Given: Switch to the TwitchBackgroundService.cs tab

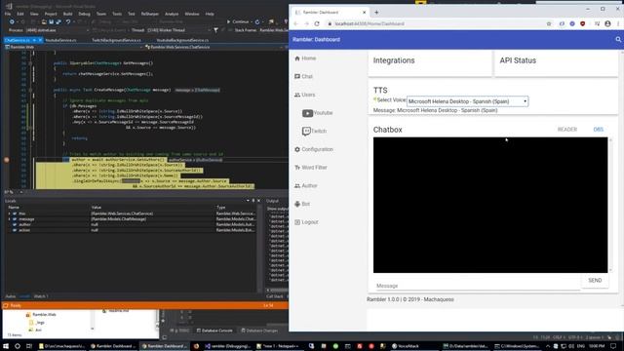Looking at the screenshot, I should pyautogui.click(x=116, y=40).
